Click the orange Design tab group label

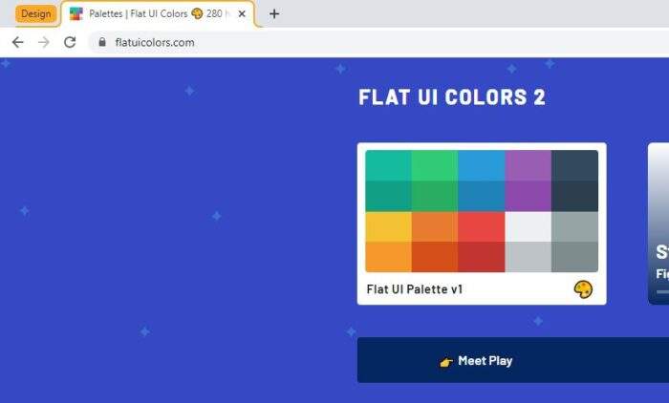pos(36,13)
